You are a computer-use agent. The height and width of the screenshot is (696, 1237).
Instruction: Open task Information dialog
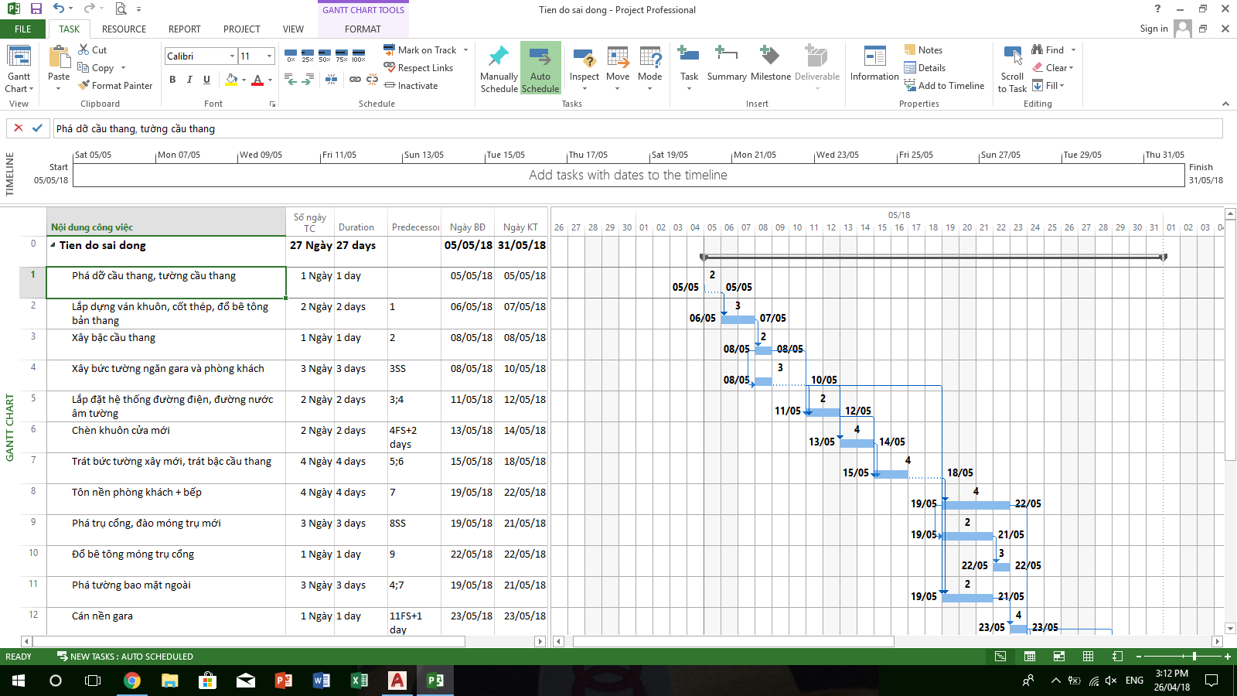click(874, 59)
